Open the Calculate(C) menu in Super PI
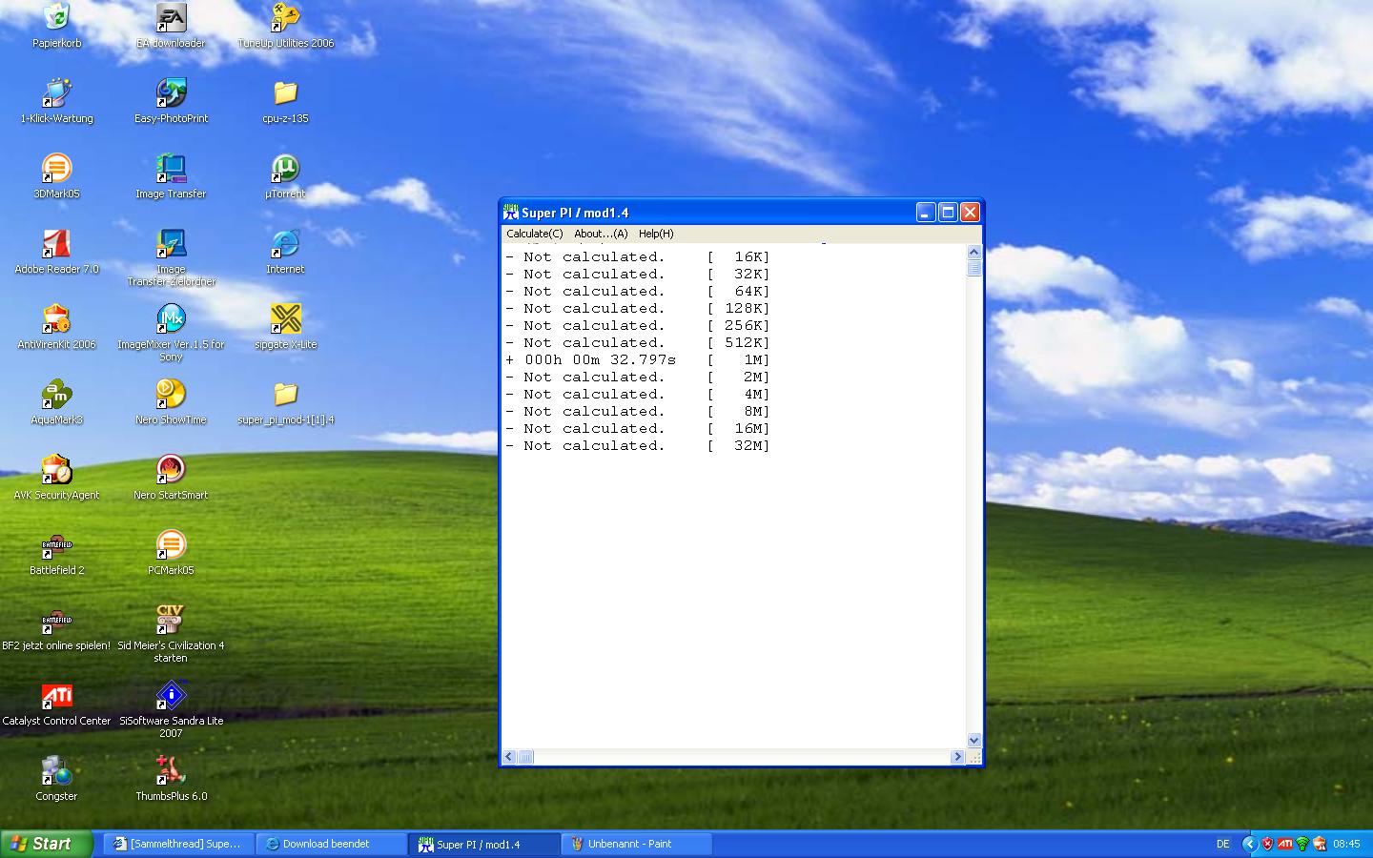 [535, 234]
